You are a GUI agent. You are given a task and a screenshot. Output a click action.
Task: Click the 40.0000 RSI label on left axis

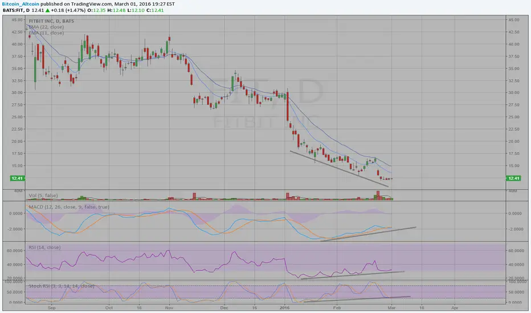(15, 265)
